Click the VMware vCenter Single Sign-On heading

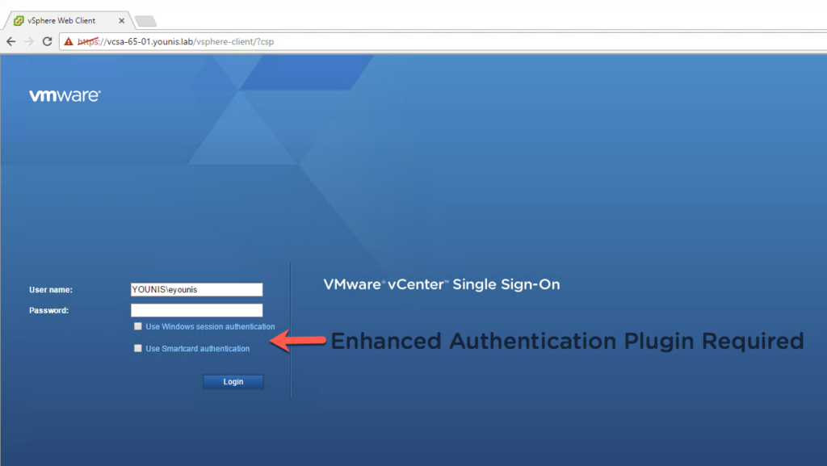point(441,285)
